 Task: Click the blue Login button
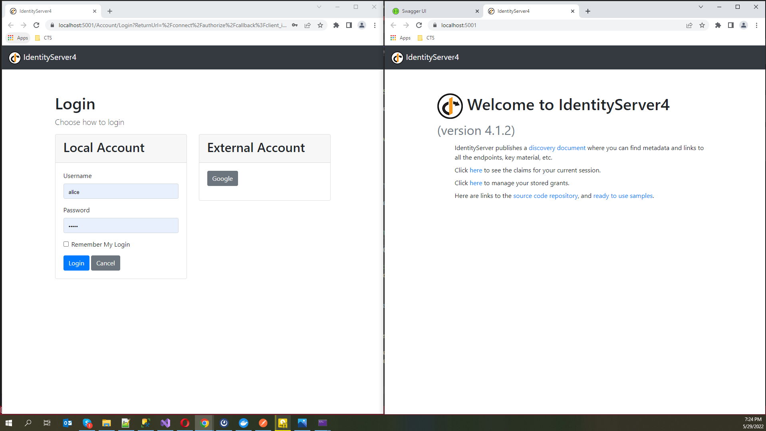click(76, 263)
